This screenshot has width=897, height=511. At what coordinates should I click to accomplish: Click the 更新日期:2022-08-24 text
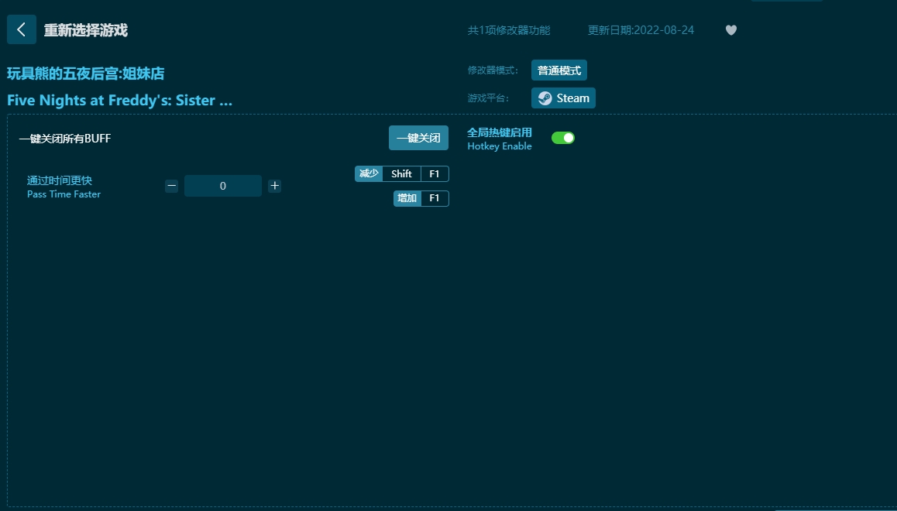coord(641,30)
